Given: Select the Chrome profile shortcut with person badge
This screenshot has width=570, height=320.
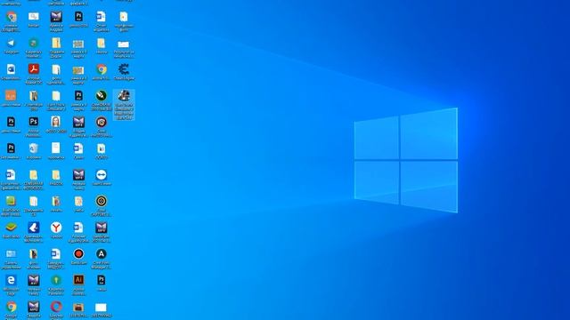Looking at the screenshot, I should point(12,17).
